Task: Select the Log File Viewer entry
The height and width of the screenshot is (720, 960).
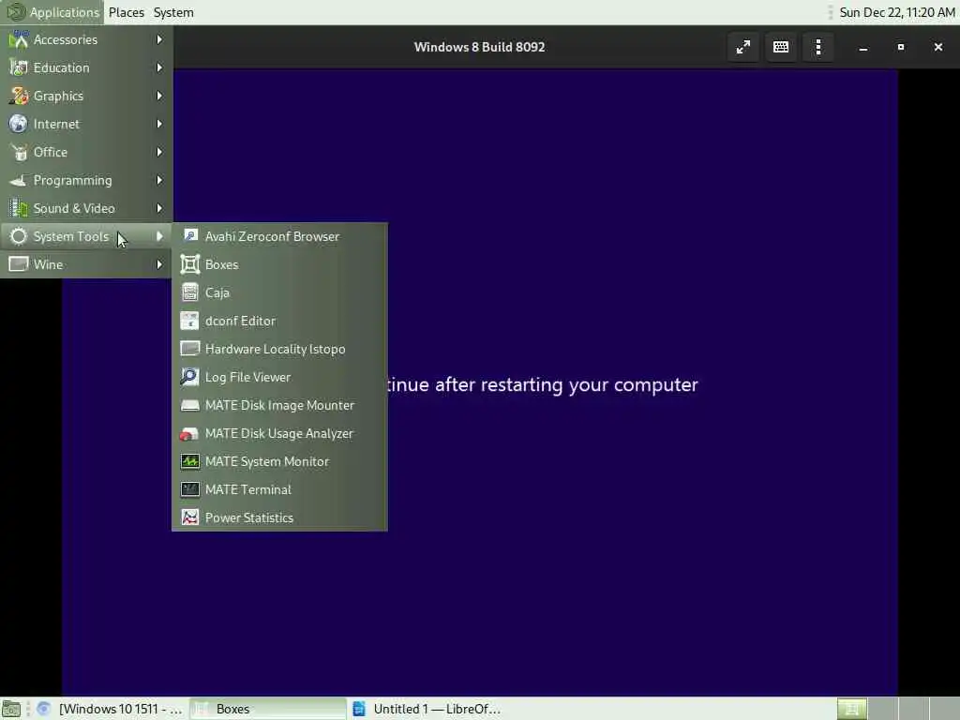Action: (x=279, y=378)
